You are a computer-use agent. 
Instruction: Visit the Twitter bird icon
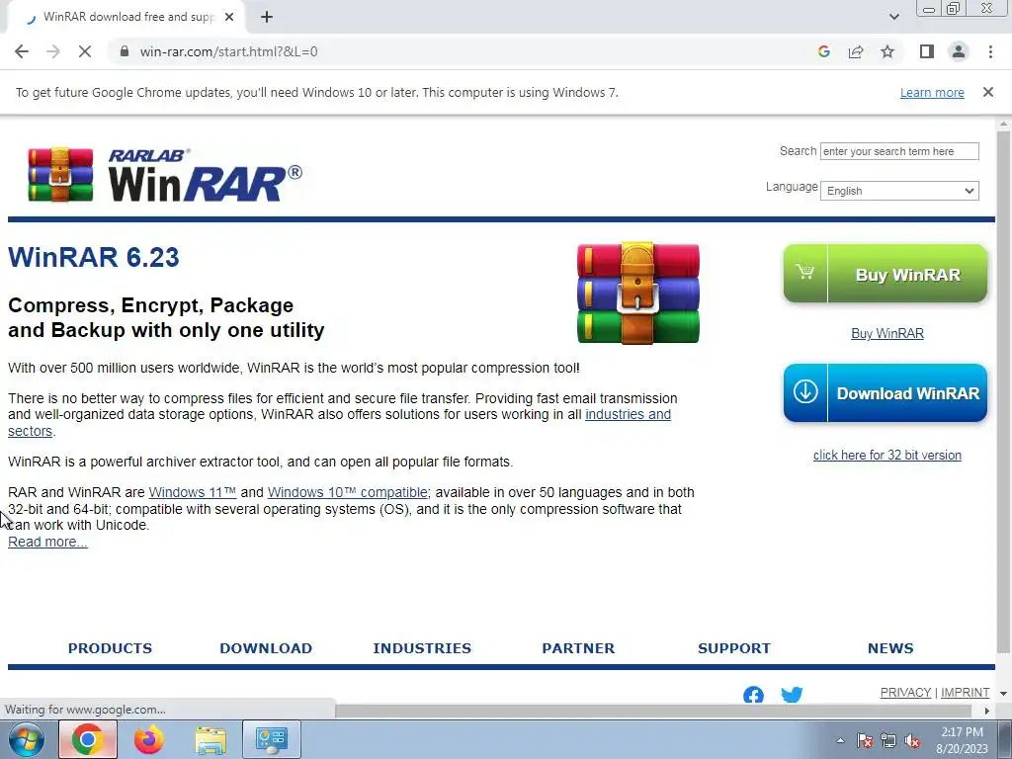[x=792, y=695]
